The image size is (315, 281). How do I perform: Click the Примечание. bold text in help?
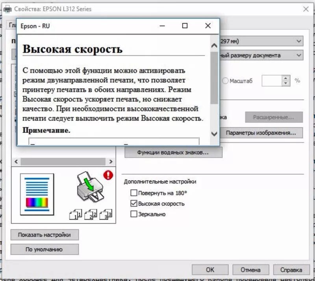(x=46, y=130)
